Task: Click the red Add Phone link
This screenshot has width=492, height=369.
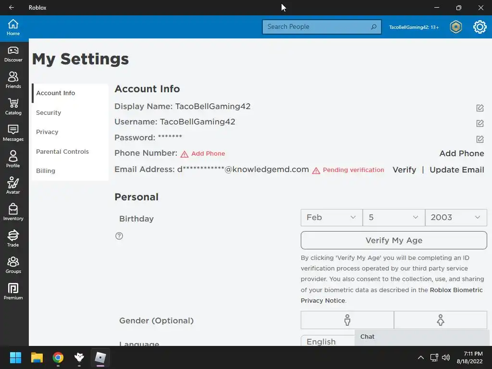Action: click(x=208, y=154)
